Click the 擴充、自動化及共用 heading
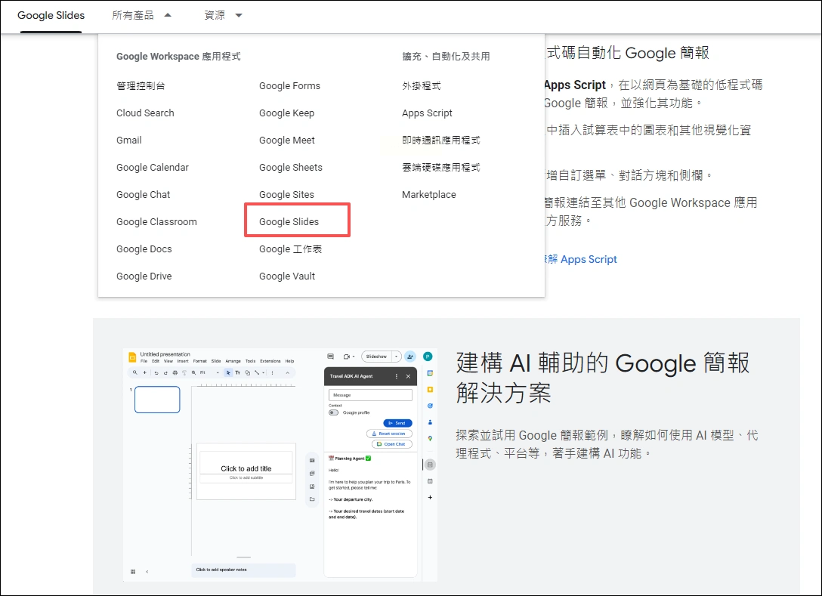This screenshot has height=596, width=822. click(x=446, y=57)
